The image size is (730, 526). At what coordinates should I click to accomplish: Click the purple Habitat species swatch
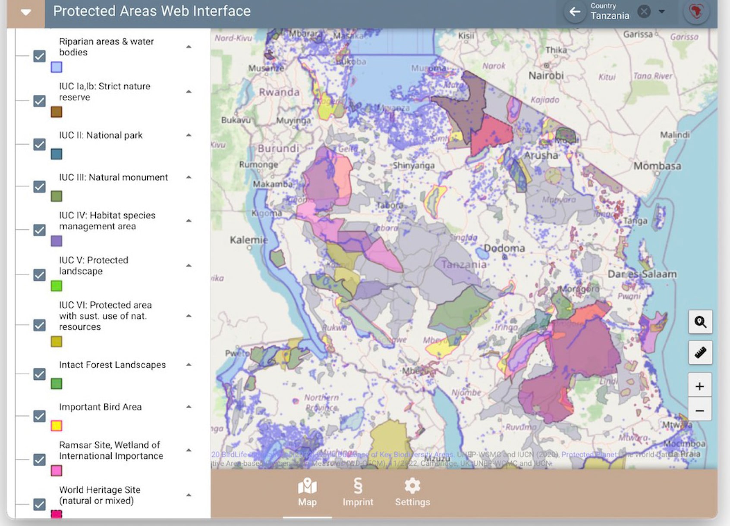coord(57,241)
